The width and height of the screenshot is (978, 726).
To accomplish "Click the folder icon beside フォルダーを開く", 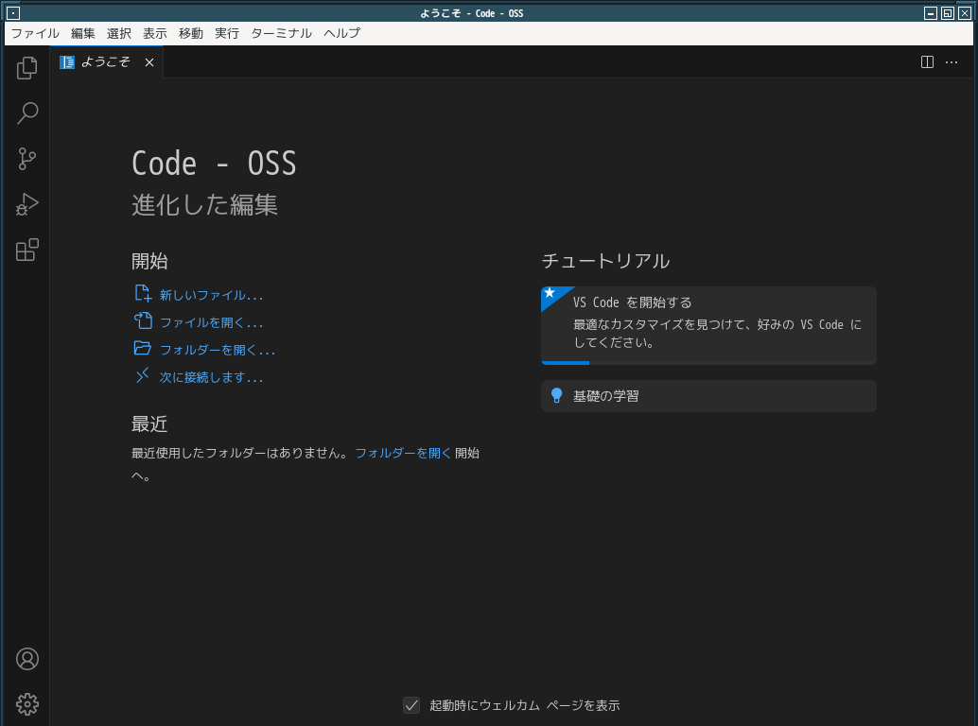I will (x=143, y=348).
